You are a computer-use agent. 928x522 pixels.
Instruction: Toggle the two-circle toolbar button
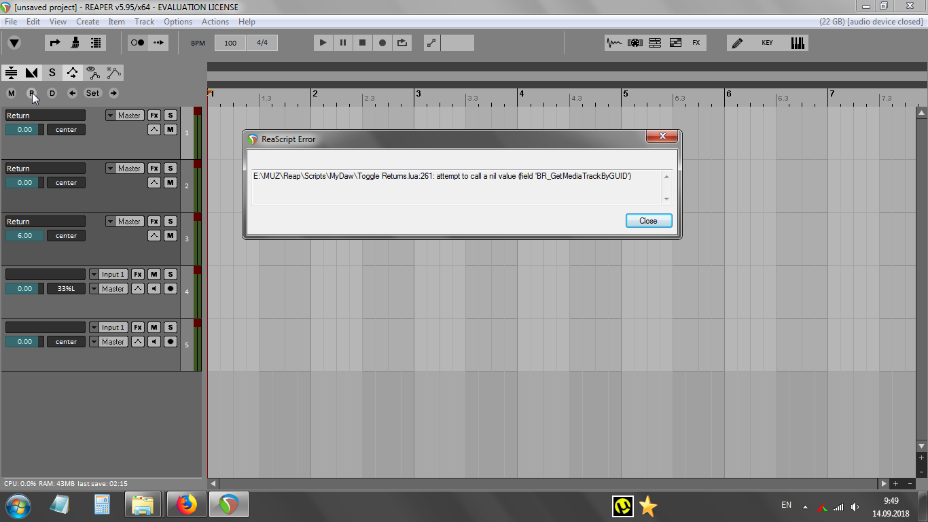138,43
